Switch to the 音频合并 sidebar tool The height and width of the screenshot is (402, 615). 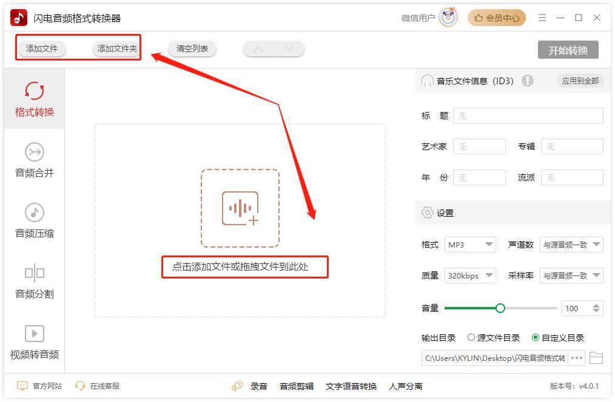[x=34, y=160]
